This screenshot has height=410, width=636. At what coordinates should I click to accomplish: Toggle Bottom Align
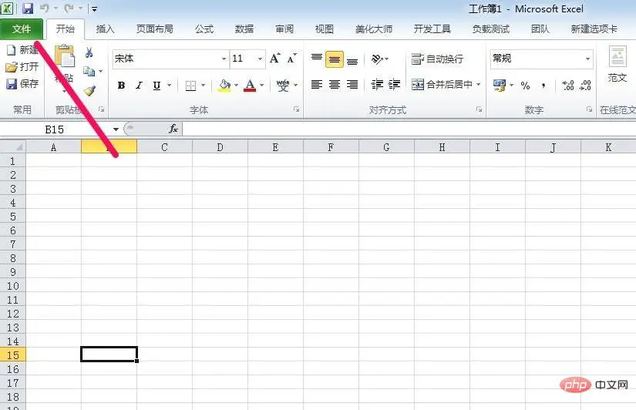352,60
